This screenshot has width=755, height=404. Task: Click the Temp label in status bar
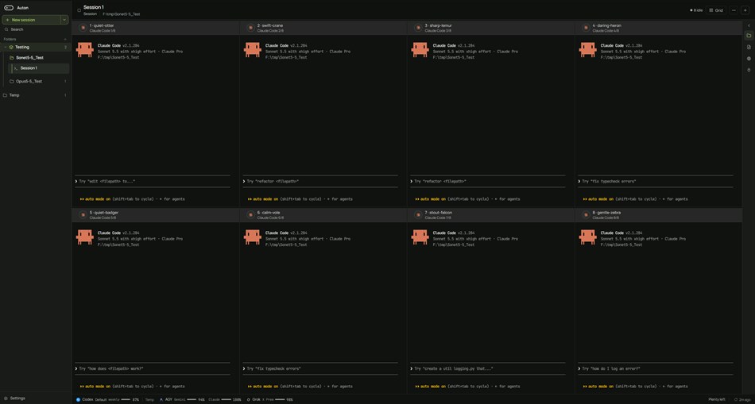pos(149,399)
